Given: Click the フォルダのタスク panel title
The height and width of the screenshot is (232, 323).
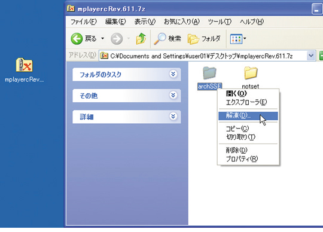Looking at the screenshot, I should tap(100, 75).
